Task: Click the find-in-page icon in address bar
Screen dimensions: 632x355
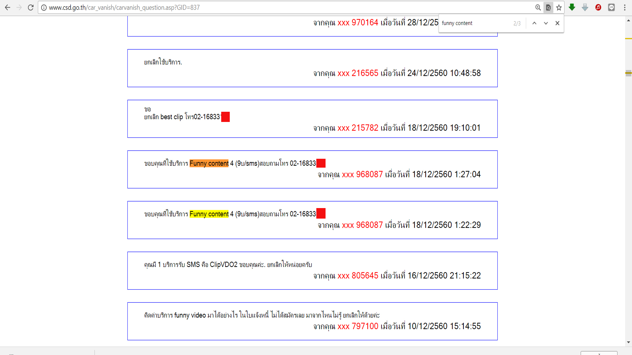Action: pyautogui.click(x=548, y=8)
